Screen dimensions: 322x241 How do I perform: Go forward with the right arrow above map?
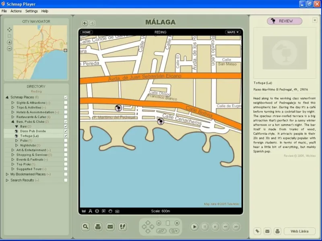tap(92, 23)
